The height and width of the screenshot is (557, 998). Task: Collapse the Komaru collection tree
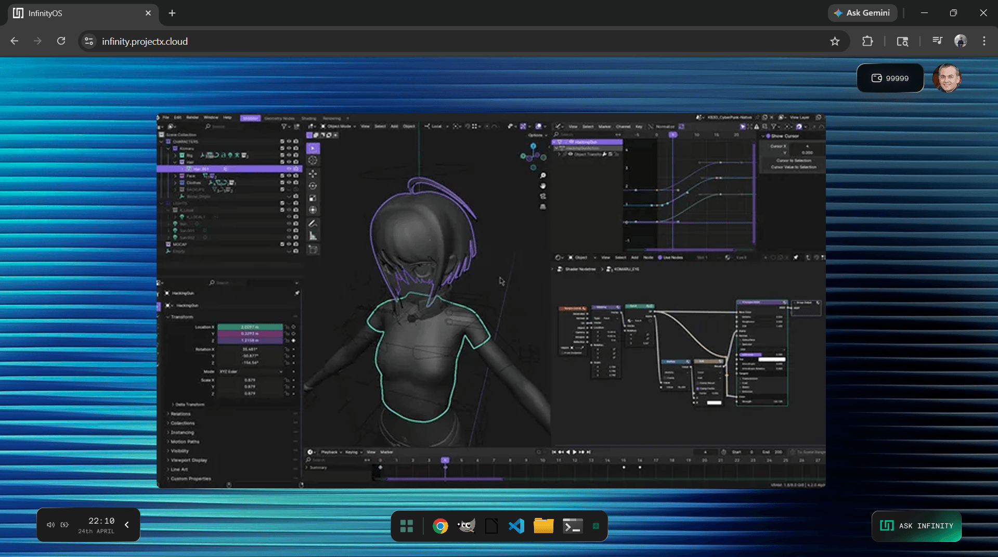[168, 148]
